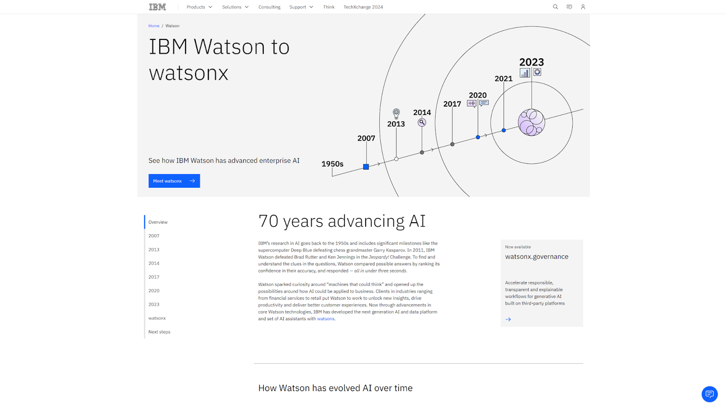Image resolution: width=726 pixels, height=411 pixels.
Task: Click the floating blue chat button
Action: coord(710,394)
